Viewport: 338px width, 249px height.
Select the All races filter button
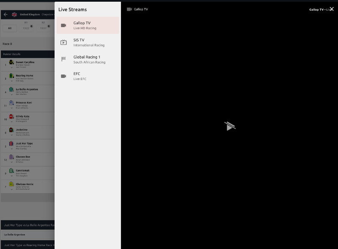(x=10, y=28)
